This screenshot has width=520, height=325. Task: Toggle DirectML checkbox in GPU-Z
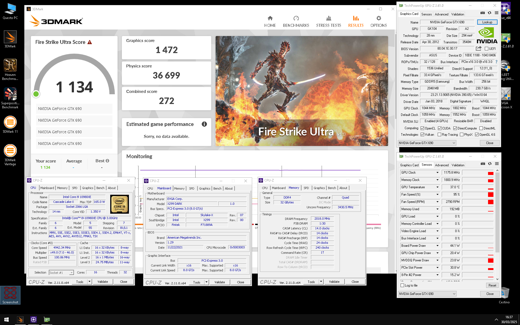[481, 128]
